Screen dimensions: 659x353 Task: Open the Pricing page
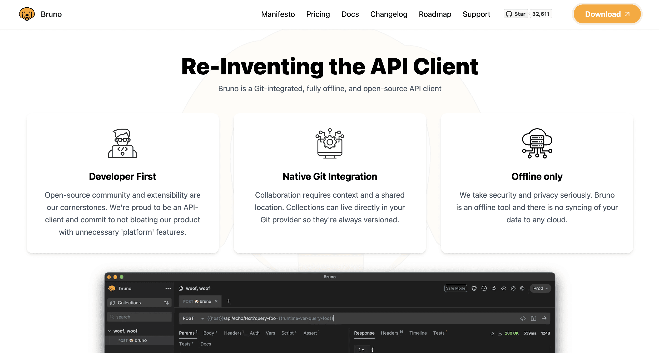tap(318, 14)
